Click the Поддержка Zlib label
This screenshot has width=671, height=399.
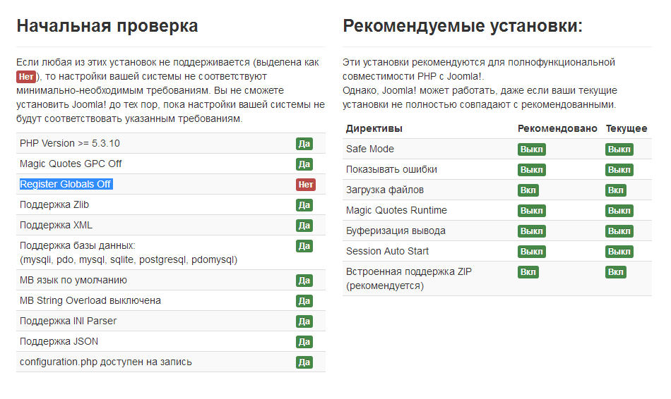pos(54,204)
